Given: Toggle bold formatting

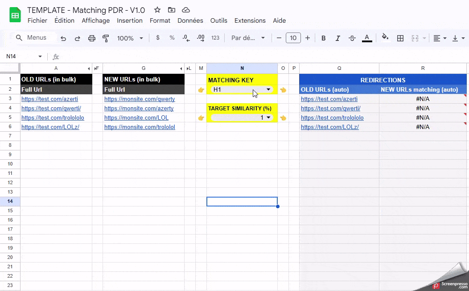Looking at the screenshot, I should click(324, 38).
